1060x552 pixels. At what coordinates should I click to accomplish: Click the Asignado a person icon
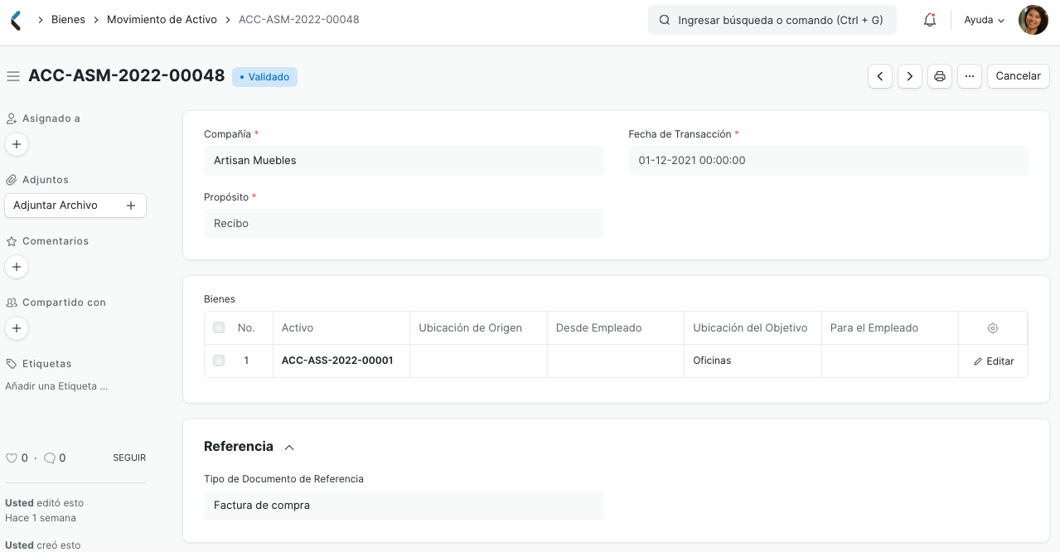(x=12, y=119)
